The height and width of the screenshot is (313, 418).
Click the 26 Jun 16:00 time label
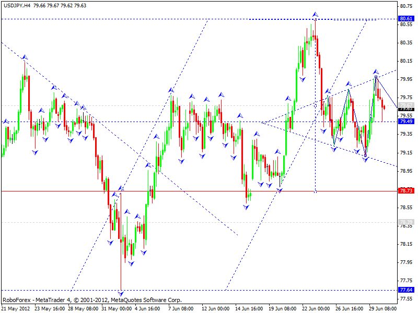tap(349, 309)
